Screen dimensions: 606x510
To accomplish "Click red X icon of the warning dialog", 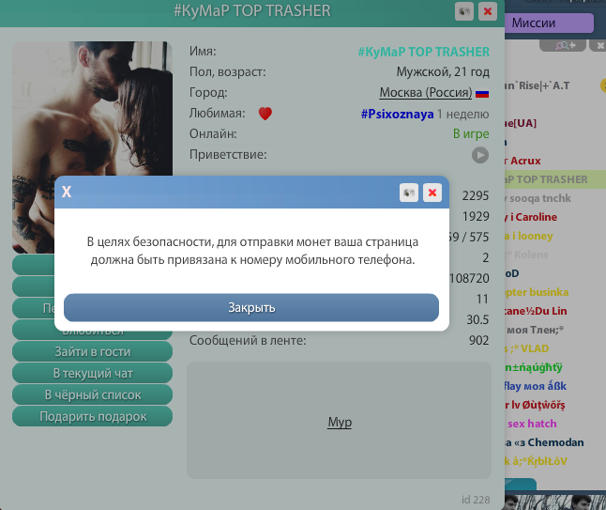I will [432, 193].
